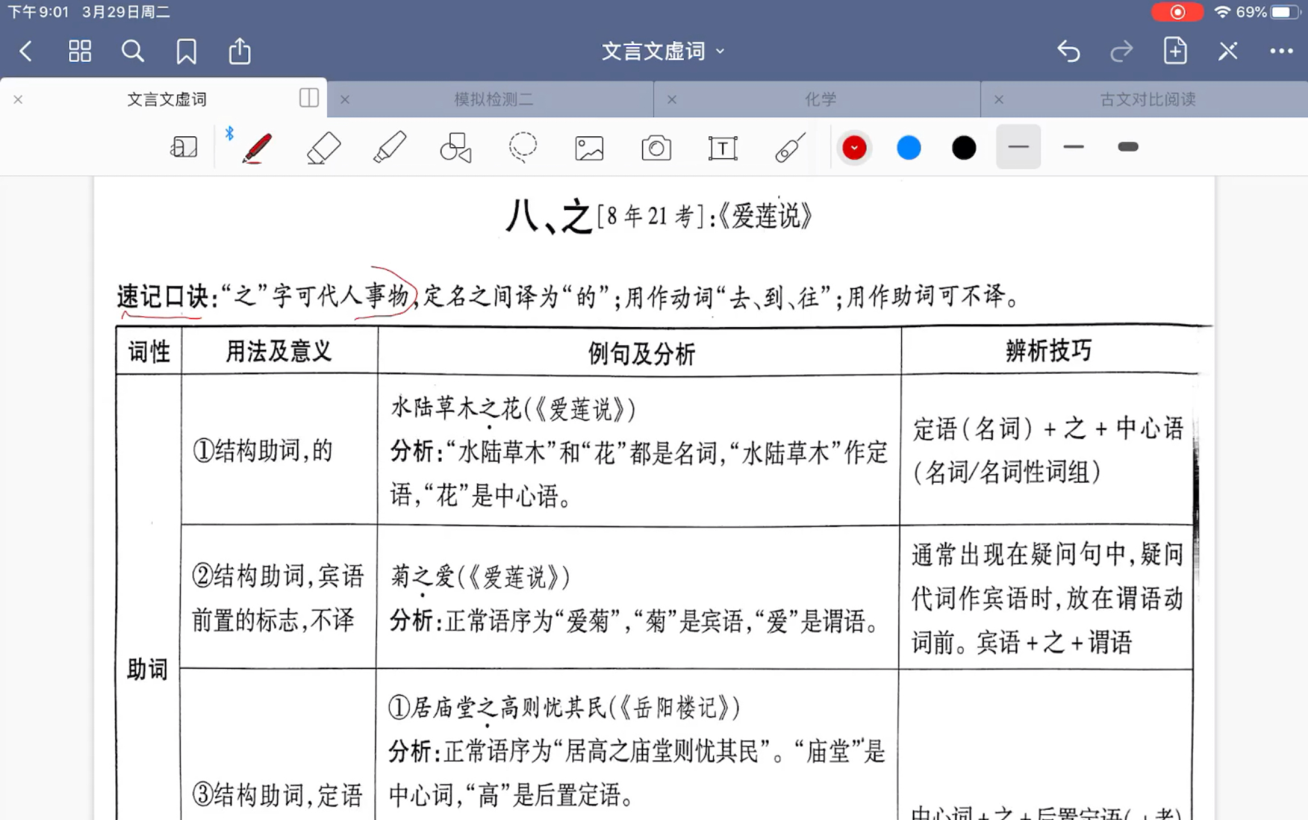The image size is (1308, 820).
Task: Close the 古文对比阅读 tab
Action: coord(999,100)
